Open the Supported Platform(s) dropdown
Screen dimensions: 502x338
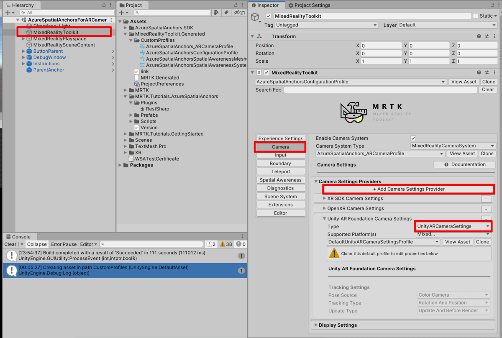(453, 234)
